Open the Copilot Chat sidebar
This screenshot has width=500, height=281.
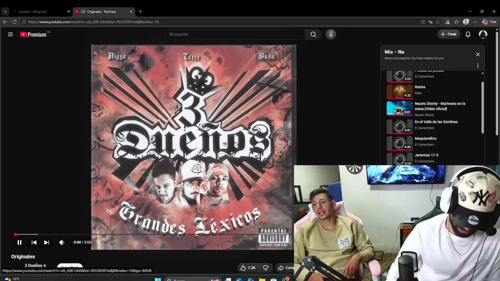[489, 22]
